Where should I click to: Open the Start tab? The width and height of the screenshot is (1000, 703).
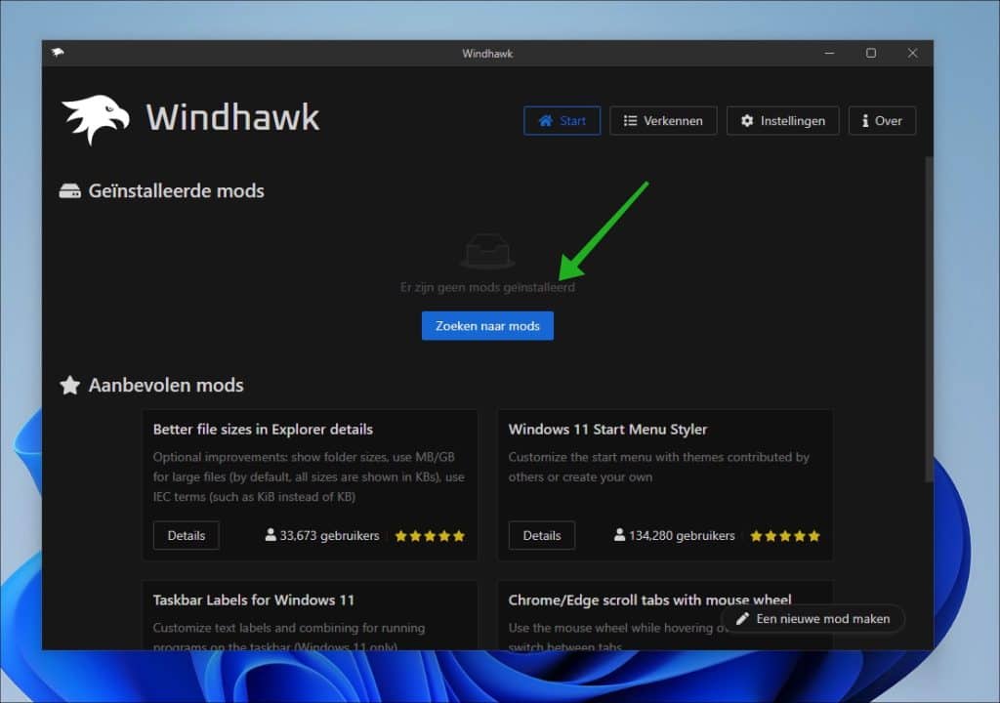coord(562,120)
